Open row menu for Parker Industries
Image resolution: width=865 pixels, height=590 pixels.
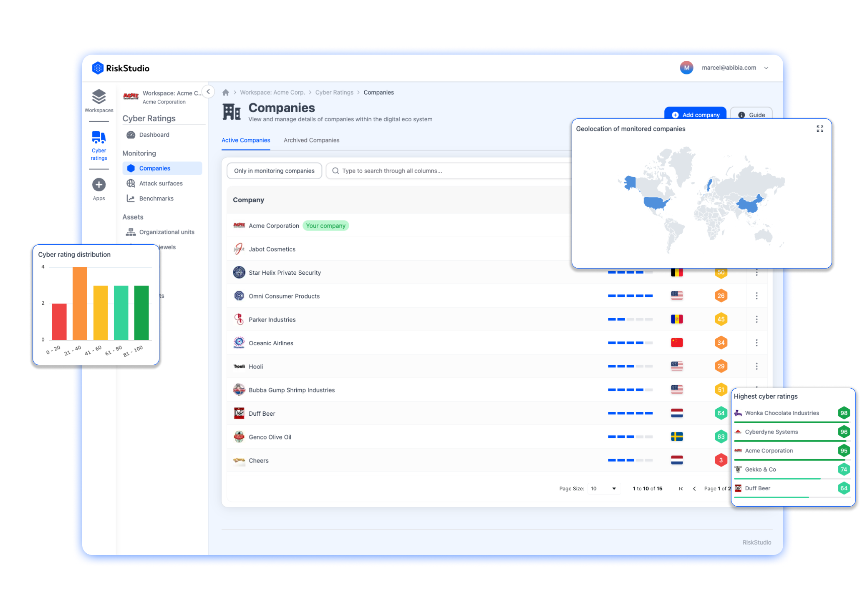757,319
